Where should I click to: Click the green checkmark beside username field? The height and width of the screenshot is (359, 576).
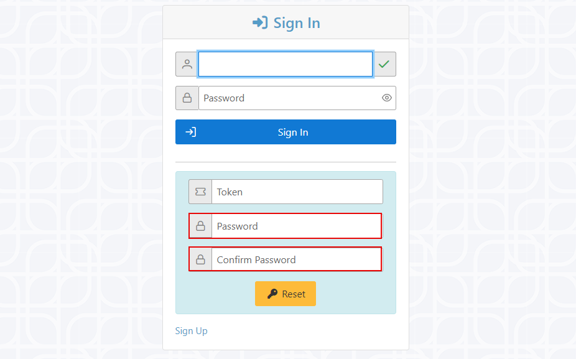coord(384,64)
